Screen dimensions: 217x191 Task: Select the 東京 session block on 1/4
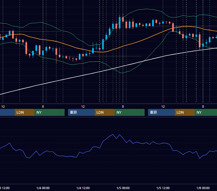(81, 112)
